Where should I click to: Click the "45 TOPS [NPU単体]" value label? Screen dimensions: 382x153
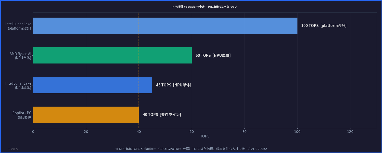click(x=174, y=85)
